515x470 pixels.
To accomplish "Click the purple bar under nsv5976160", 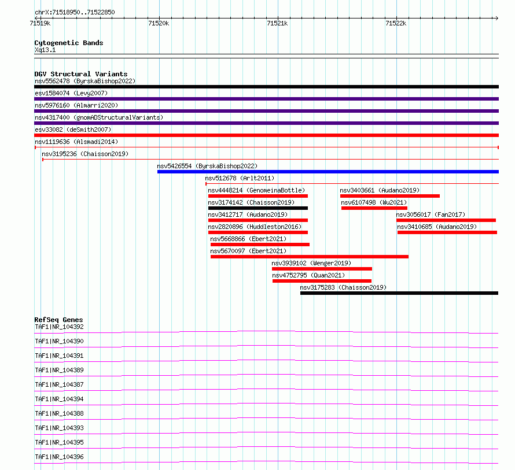I will pyautogui.click(x=266, y=111).
